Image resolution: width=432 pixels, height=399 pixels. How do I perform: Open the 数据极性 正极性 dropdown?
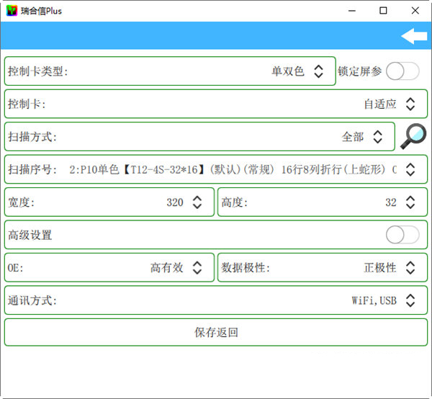[410, 268]
